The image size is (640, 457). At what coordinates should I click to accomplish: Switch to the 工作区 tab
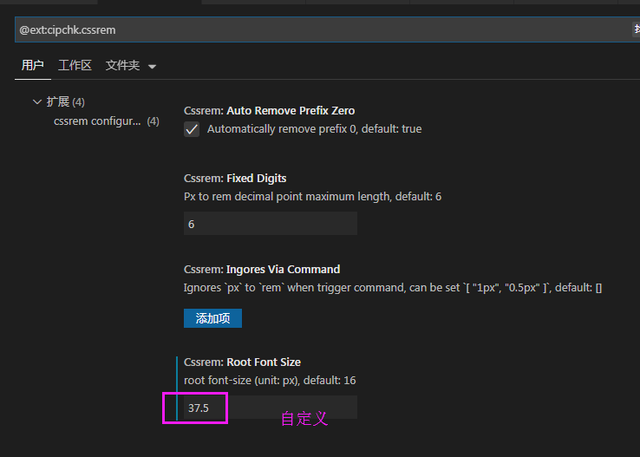coord(75,65)
